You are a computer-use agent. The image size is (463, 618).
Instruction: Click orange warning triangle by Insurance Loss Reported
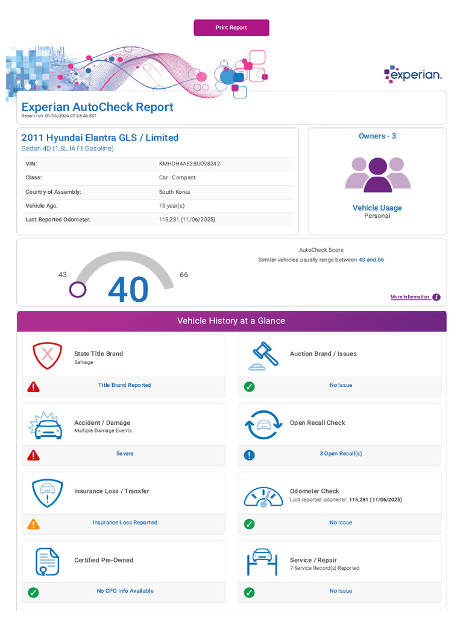point(34,524)
